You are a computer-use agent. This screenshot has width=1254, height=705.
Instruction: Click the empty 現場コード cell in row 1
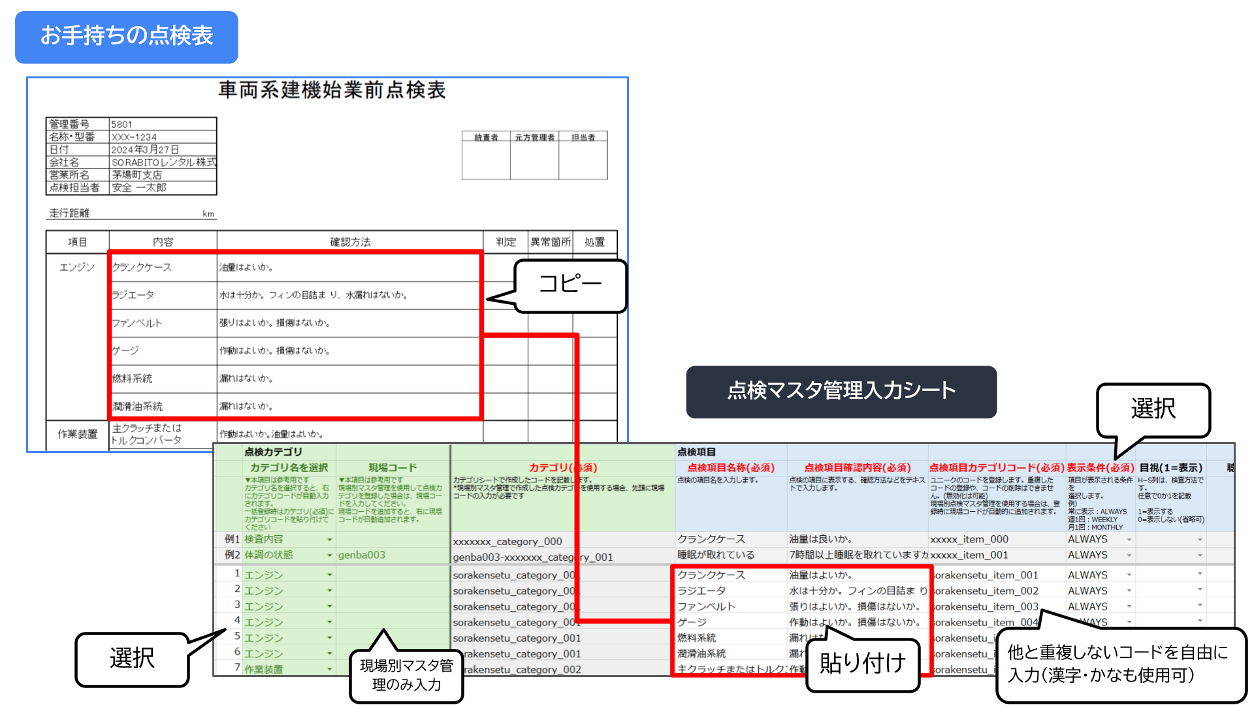point(392,574)
